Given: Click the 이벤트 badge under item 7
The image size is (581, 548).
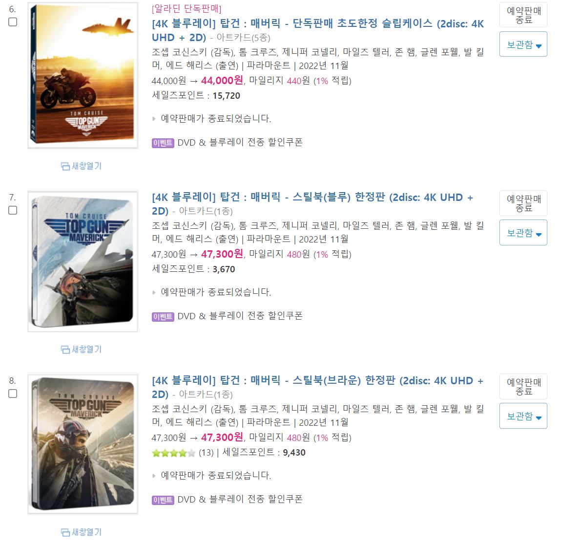Looking at the screenshot, I should point(163,316).
